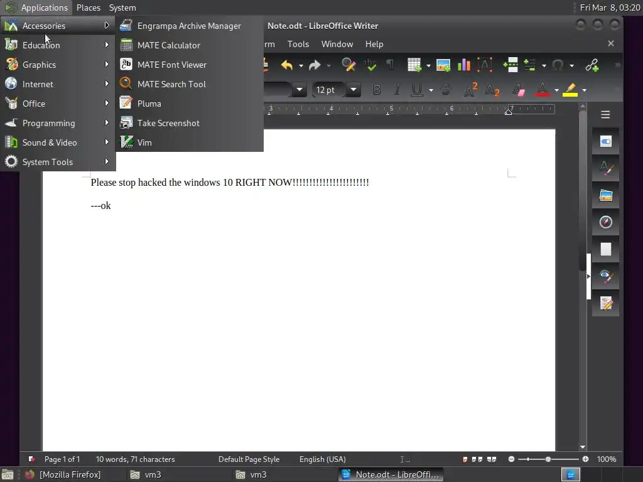Switch to single-page view
Viewport: 643px width, 482px height.
tap(465, 459)
